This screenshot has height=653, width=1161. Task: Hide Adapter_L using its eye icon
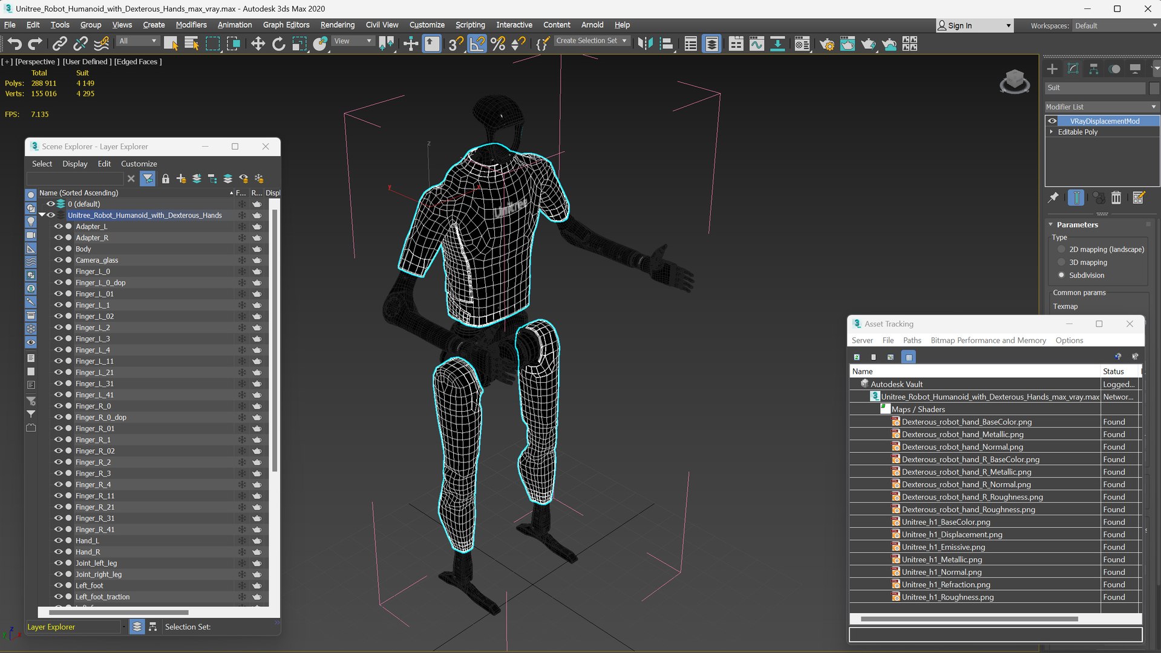click(x=59, y=226)
